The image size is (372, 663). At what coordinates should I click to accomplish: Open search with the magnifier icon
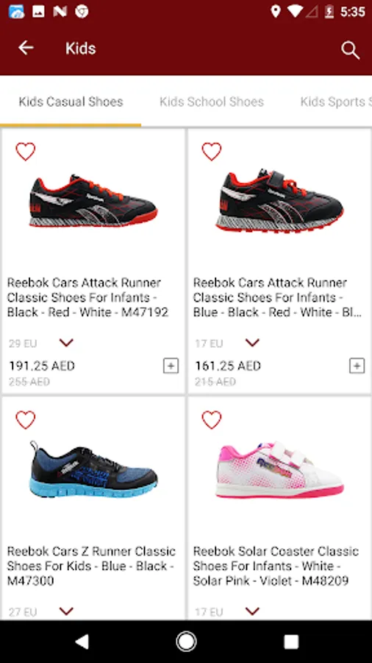click(x=350, y=50)
